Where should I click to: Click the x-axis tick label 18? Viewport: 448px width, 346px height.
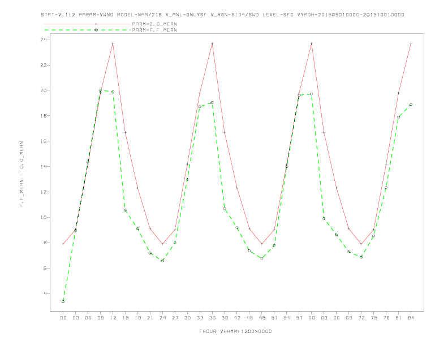[x=137, y=318]
